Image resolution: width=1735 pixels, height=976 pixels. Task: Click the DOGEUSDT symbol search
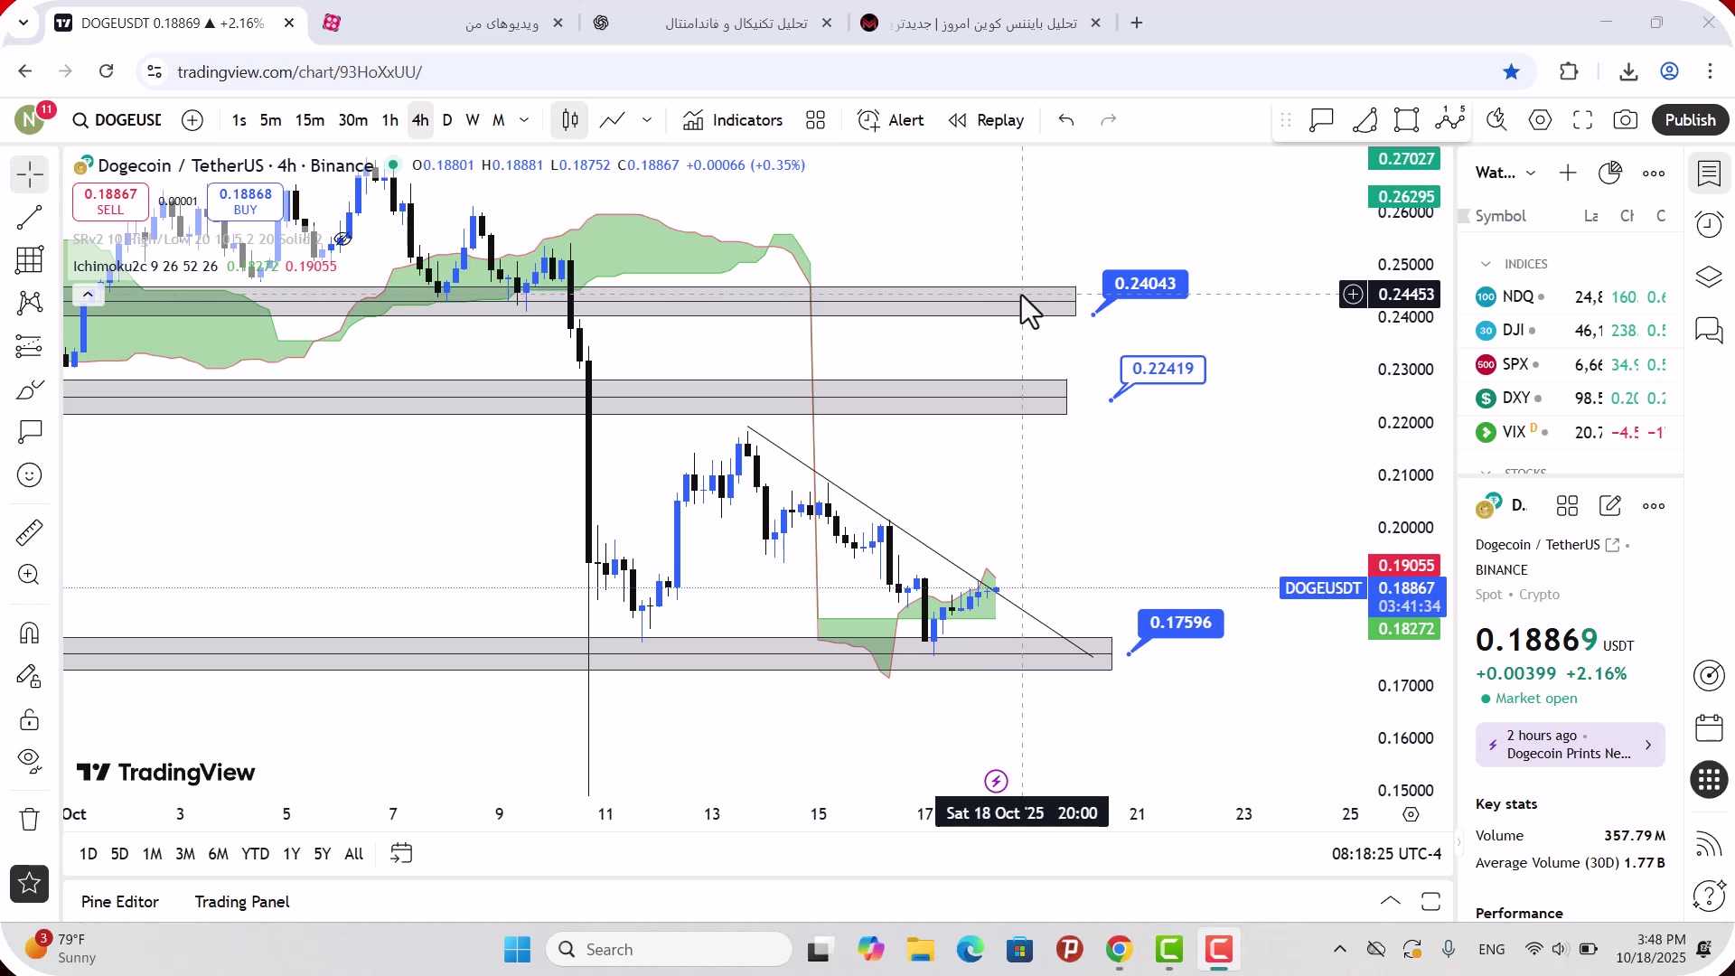pos(117,120)
